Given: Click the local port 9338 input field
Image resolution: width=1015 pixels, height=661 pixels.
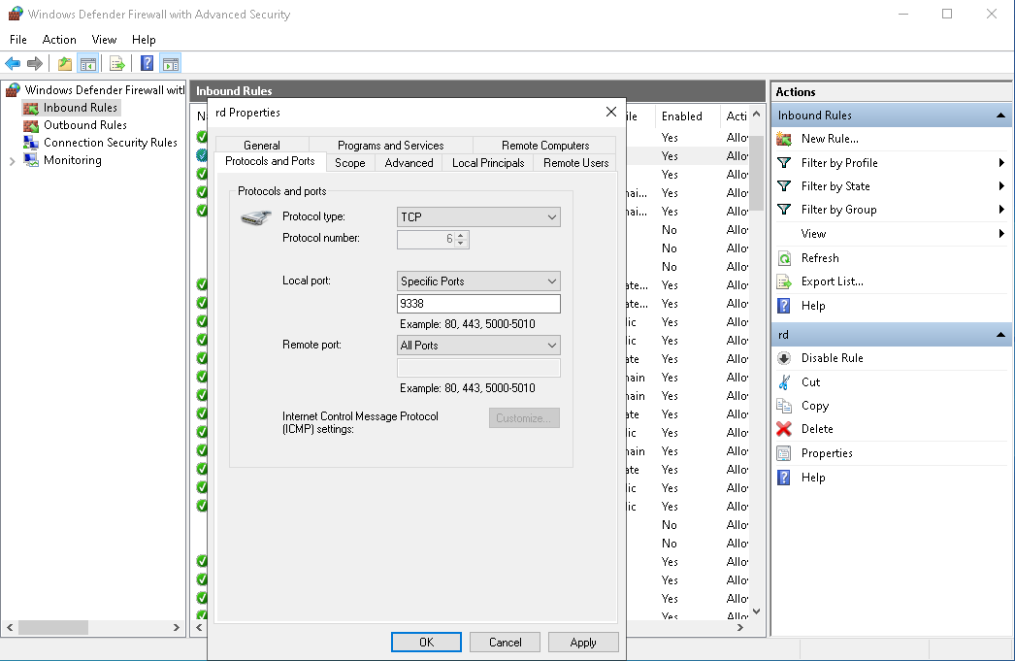Looking at the screenshot, I should [478, 304].
